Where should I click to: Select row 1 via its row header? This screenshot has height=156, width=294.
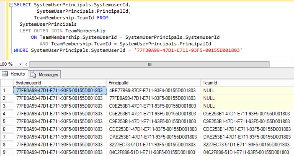point(7,91)
